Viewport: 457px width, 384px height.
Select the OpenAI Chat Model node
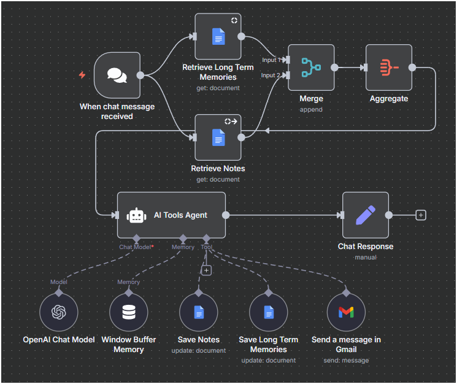coord(59,312)
